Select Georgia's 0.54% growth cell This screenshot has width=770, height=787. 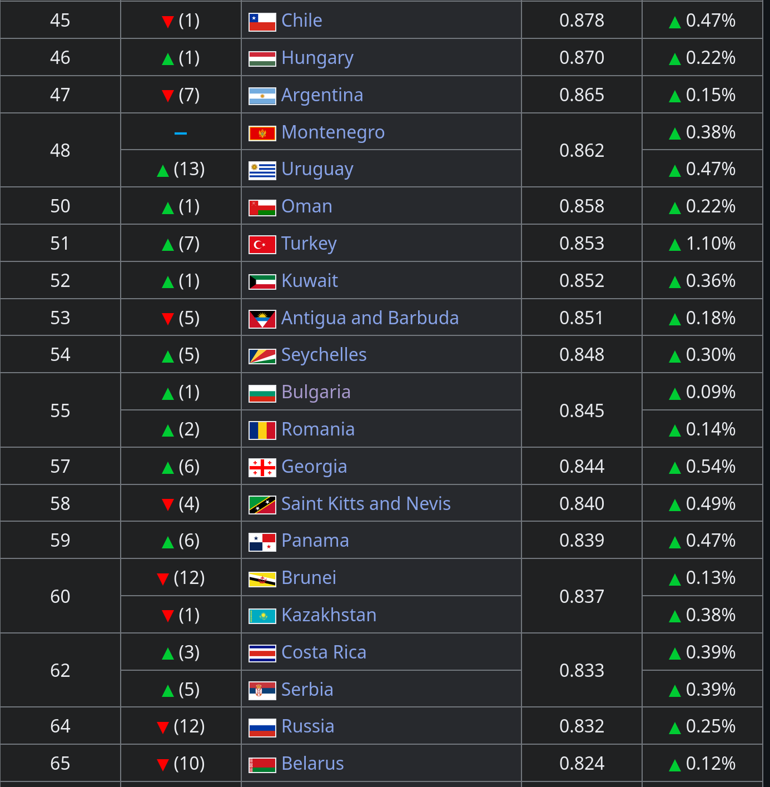pos(702,466)
